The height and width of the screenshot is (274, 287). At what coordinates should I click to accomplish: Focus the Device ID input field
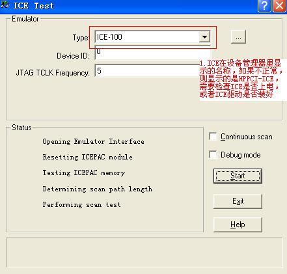pyautogui.click(x=152, y=53)
